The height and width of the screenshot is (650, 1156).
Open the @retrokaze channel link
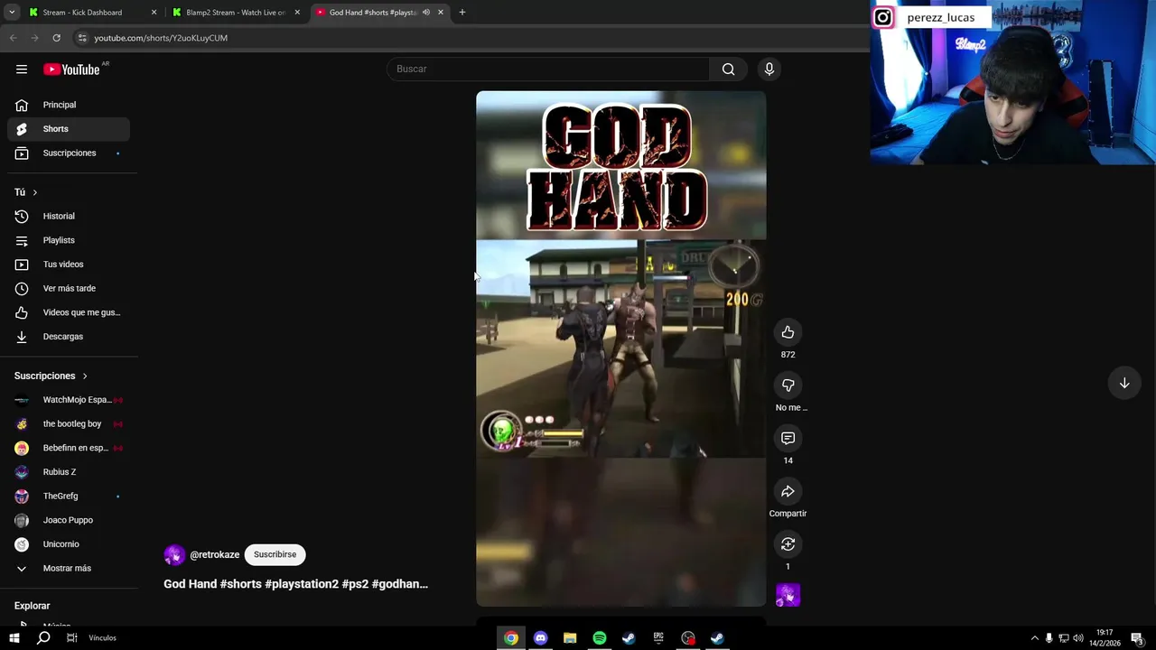click(215, 555)
